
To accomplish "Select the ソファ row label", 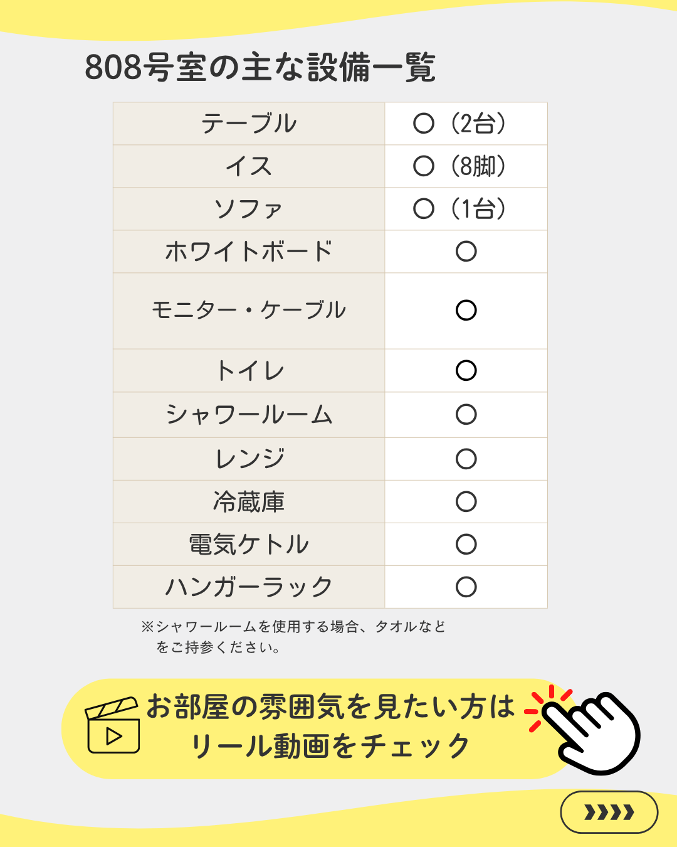I will click(249, 209).
